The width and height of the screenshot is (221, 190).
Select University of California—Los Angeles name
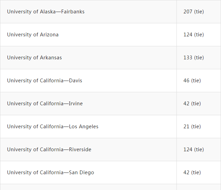[x=53, y=127]
